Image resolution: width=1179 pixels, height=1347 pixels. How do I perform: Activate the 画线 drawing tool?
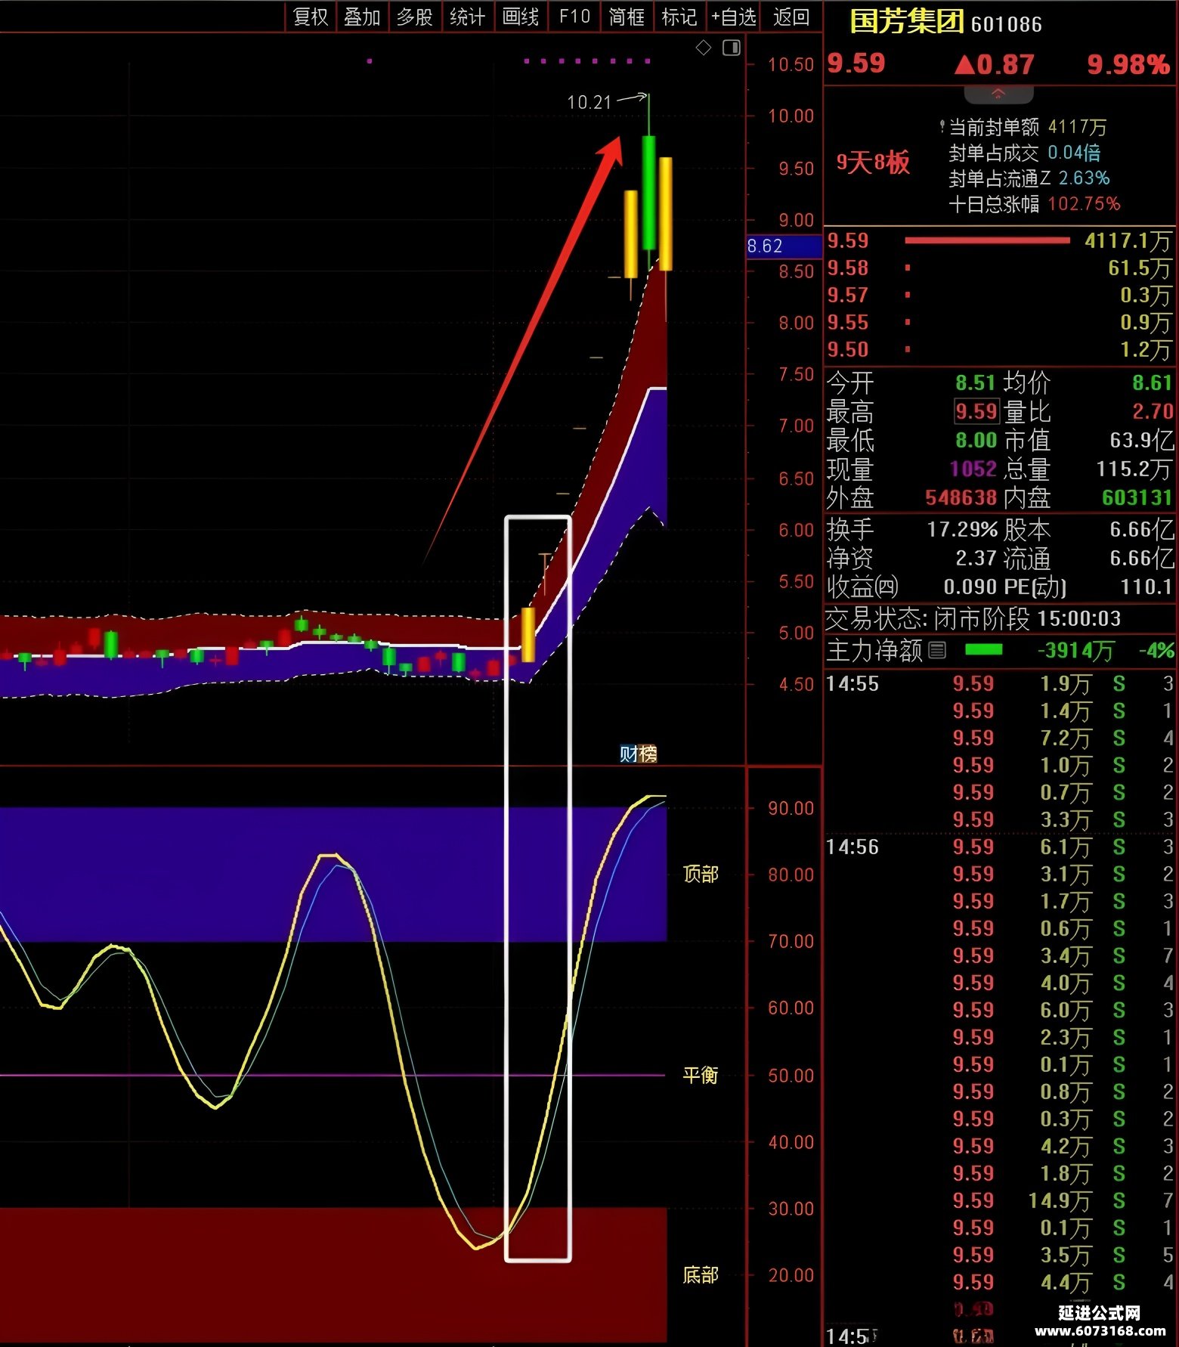[x=521, y=17]
